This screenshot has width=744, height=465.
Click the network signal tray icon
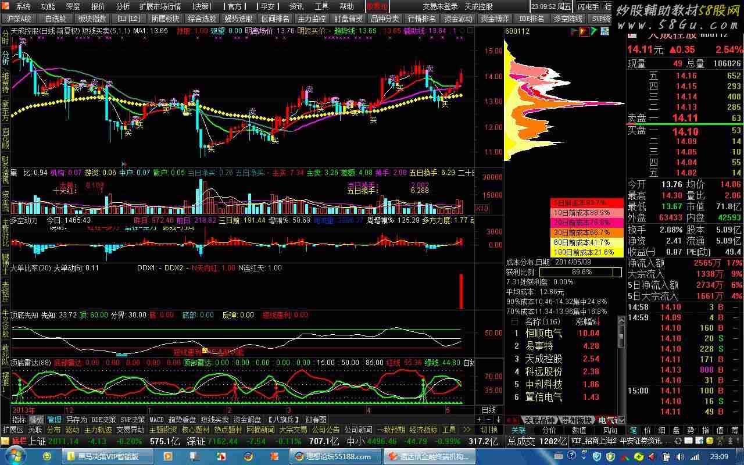click(696, 457)
